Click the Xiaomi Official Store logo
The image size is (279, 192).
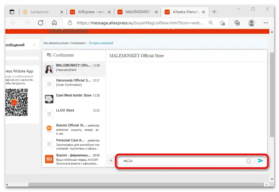(49, 129)
